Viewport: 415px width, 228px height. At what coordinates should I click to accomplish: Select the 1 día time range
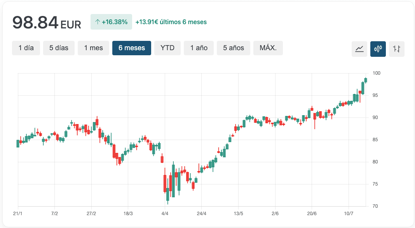coord(26,48)
